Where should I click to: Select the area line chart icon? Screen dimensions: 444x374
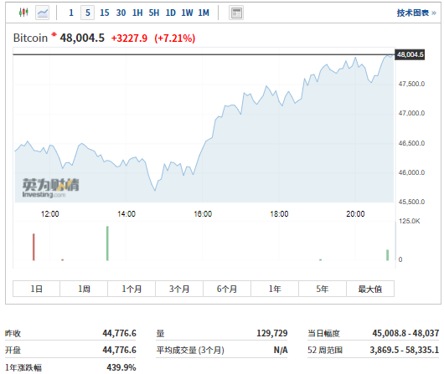point(43,13)
